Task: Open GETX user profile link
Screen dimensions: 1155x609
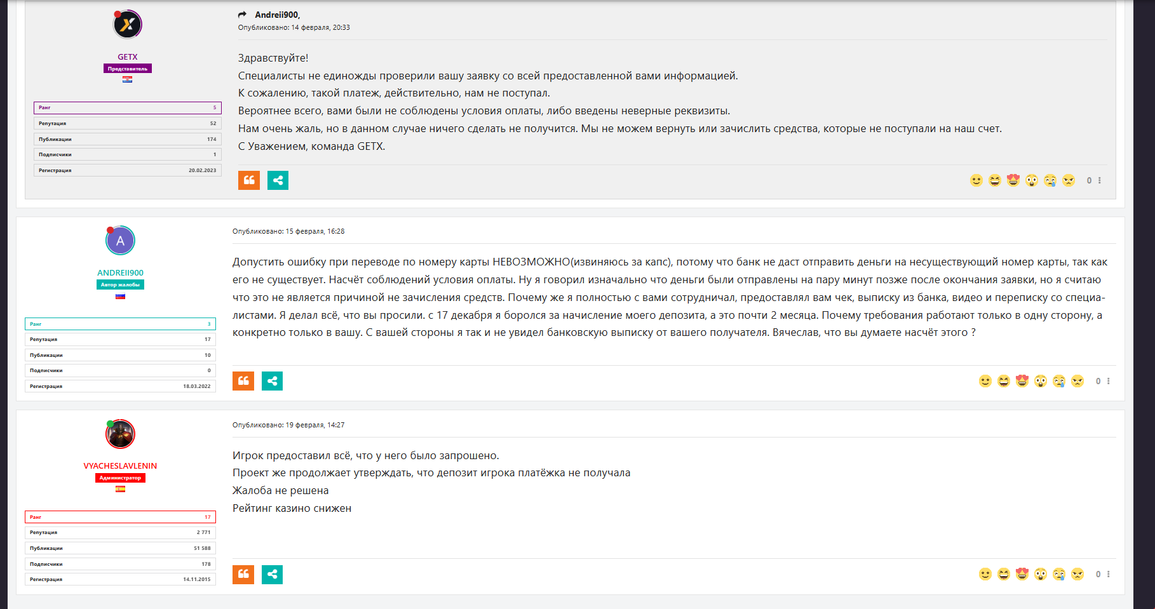Action: pyautogui.click(x=127, y=57)
